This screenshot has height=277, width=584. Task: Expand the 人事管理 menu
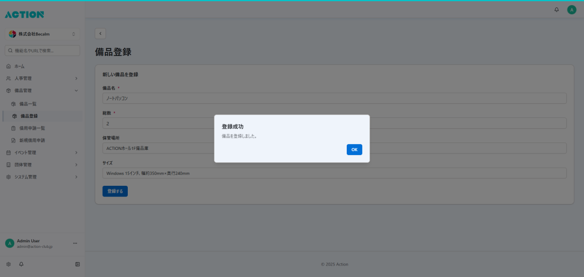coord(42,78)
